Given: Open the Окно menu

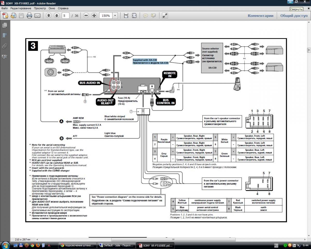Looking at the screenshot, I should tap(52, 8).
